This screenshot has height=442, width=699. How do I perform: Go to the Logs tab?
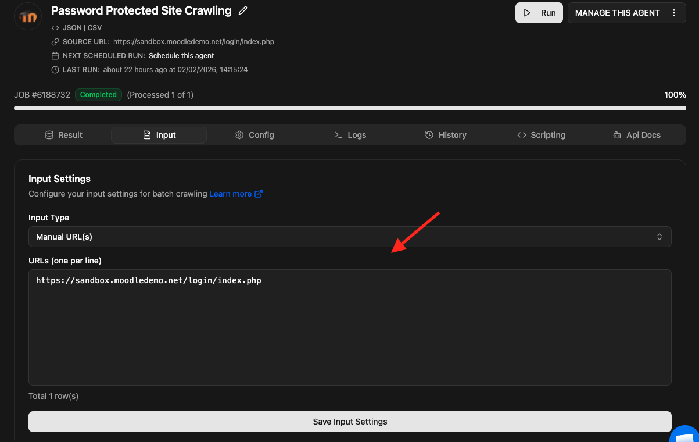pos(350,135)
